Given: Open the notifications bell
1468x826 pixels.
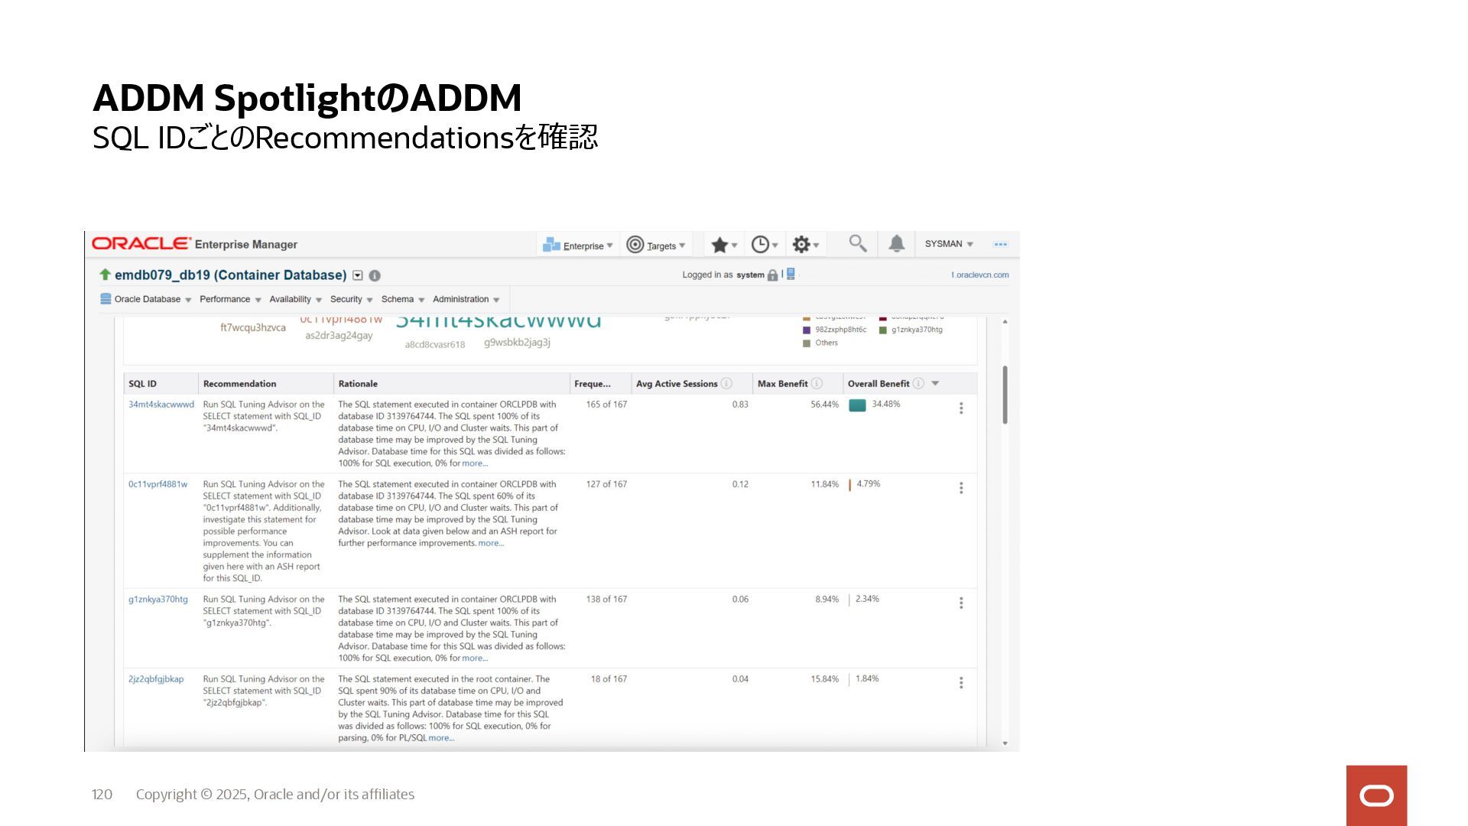Looking at the screenshot, I should (897, 243).
